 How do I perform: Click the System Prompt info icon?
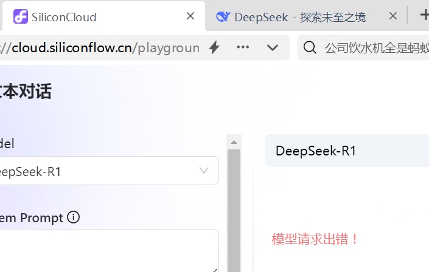tap(73, 217)
